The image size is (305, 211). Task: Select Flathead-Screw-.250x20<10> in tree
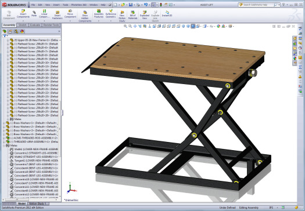click(x=34, y=63)
